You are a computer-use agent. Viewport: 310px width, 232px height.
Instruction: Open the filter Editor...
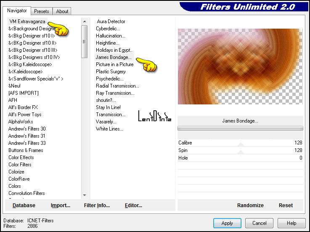coord(133,205)
